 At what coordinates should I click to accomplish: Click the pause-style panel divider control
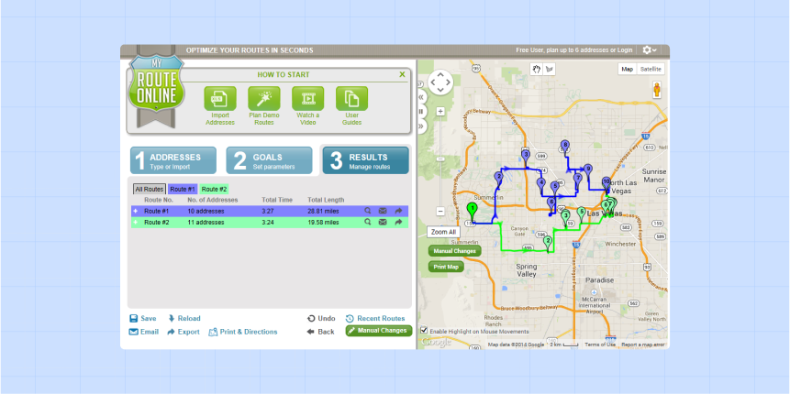421,111
